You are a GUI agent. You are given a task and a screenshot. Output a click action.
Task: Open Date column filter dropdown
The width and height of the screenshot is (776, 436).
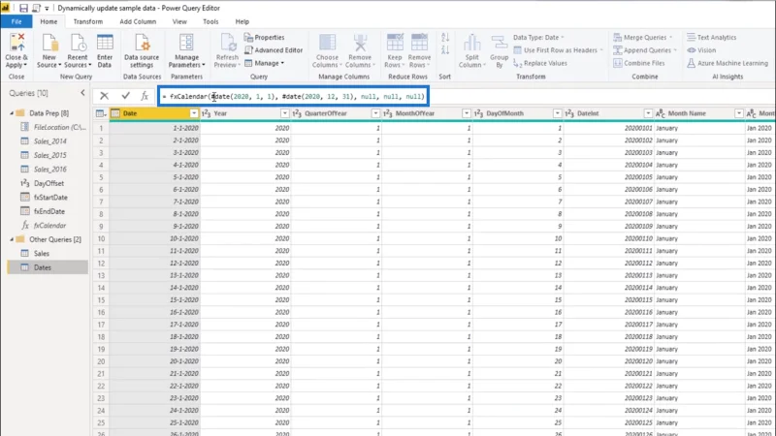click(193, 113)
